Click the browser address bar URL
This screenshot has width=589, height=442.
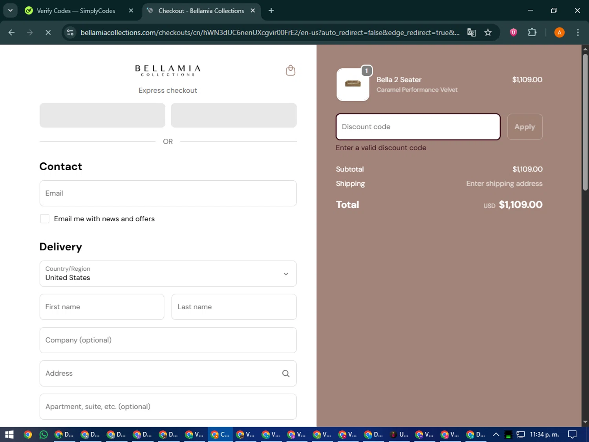click(x=270, y=33)
